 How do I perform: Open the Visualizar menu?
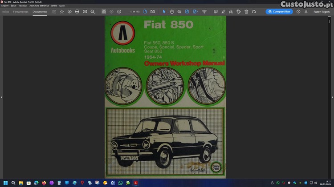(23, 6)
